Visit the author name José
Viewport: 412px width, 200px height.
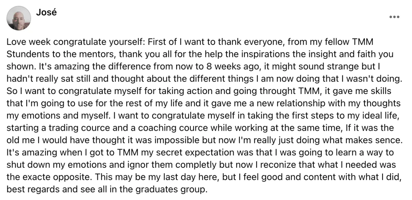[x=46, y=13]
